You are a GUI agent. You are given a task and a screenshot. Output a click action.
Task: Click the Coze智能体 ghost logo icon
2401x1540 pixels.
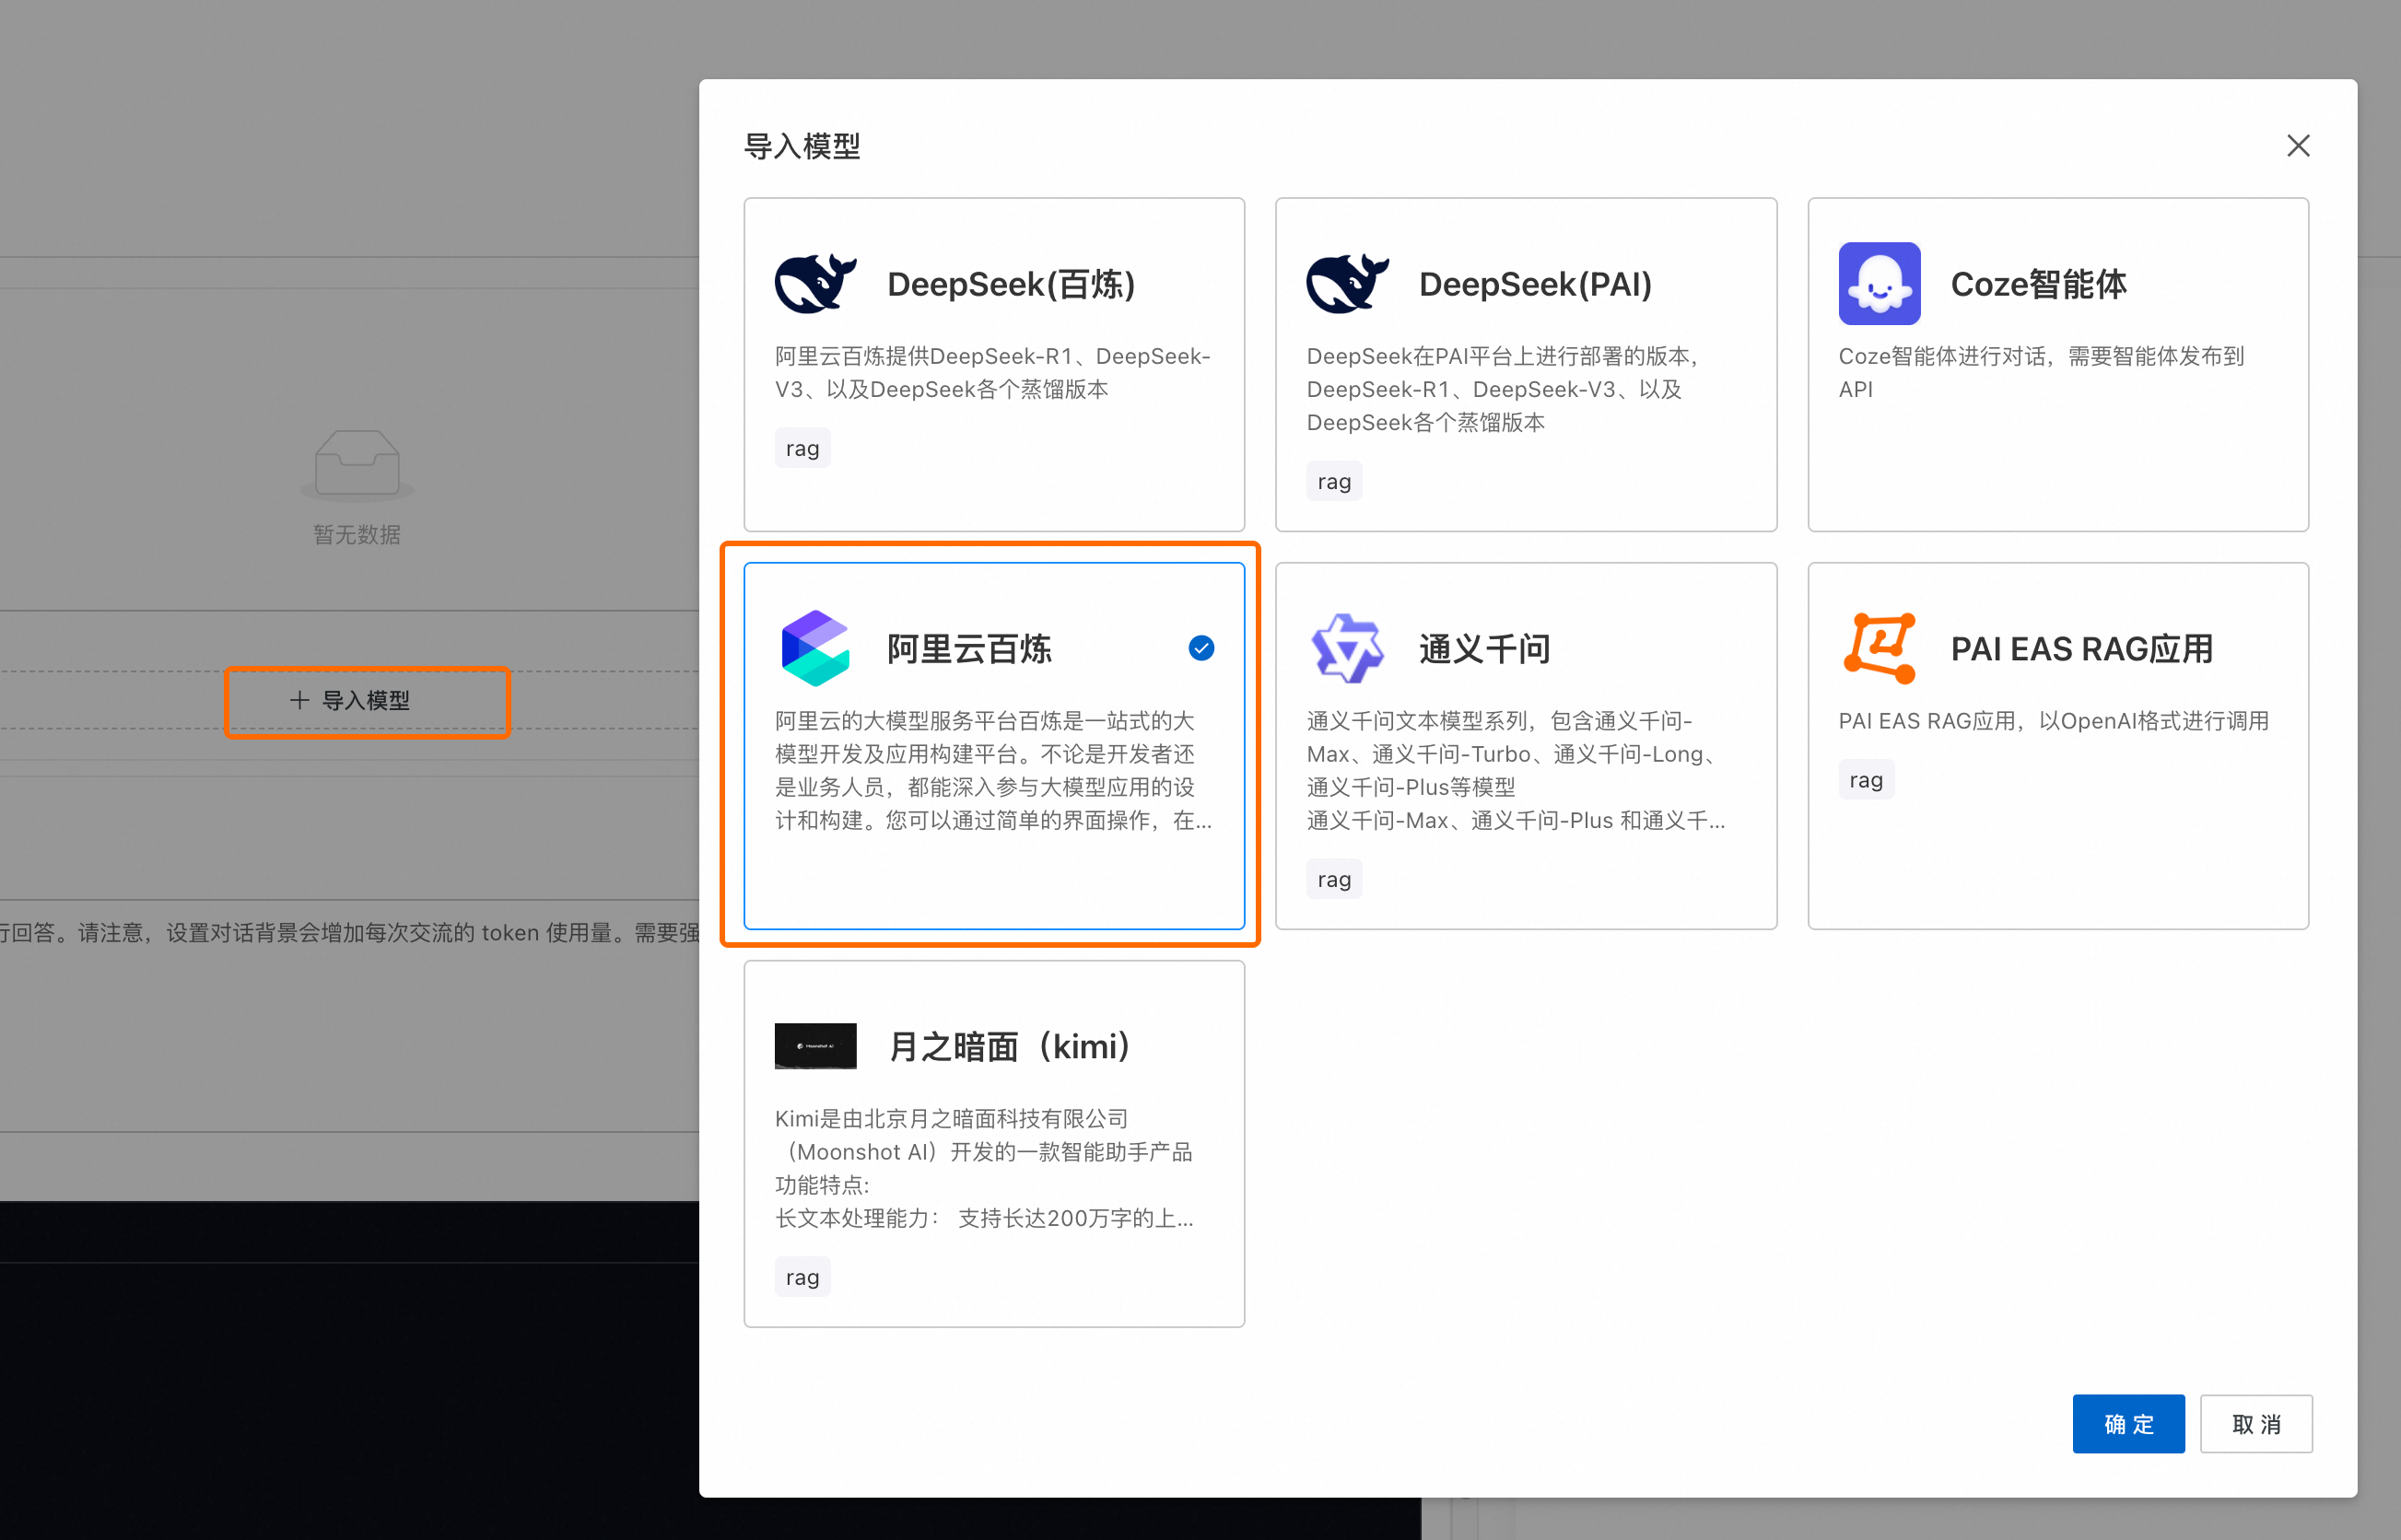tap(1879, 283)
